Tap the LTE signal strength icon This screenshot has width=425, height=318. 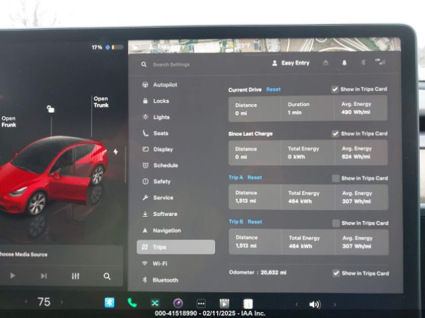(x=381, y=62)
